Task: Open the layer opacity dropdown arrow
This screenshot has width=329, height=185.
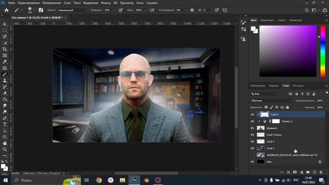Action: tap(326, 101)
